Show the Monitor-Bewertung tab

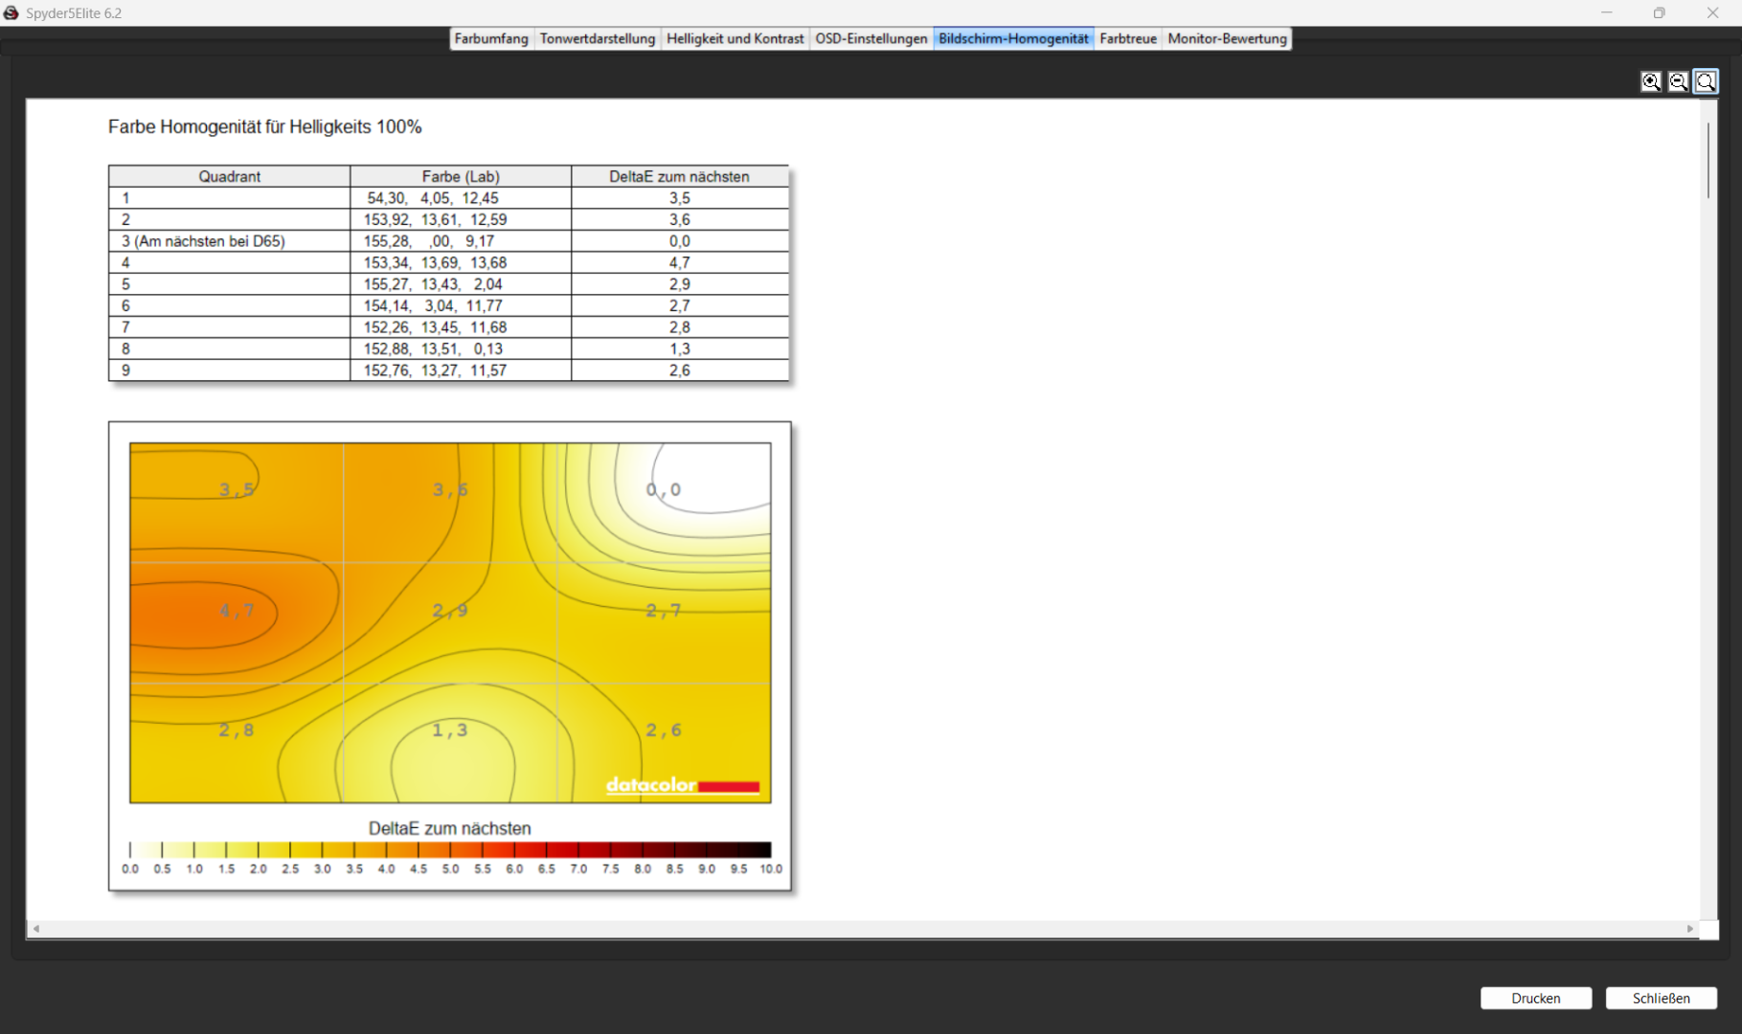tap(1227, 38)
